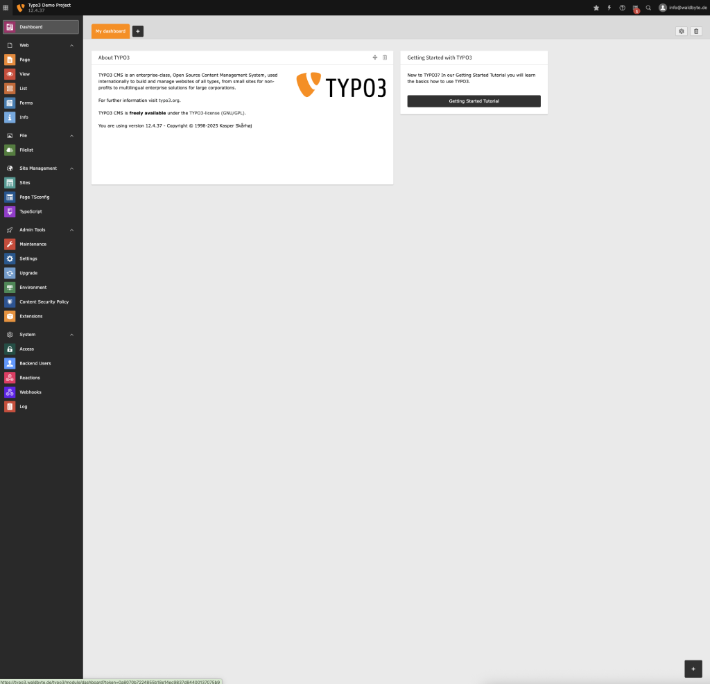Image resolution: width=710 pixels, height=684 pixels.
Task: Collapse the System module group
Action: pyautogui.click(x=71, y=335)
